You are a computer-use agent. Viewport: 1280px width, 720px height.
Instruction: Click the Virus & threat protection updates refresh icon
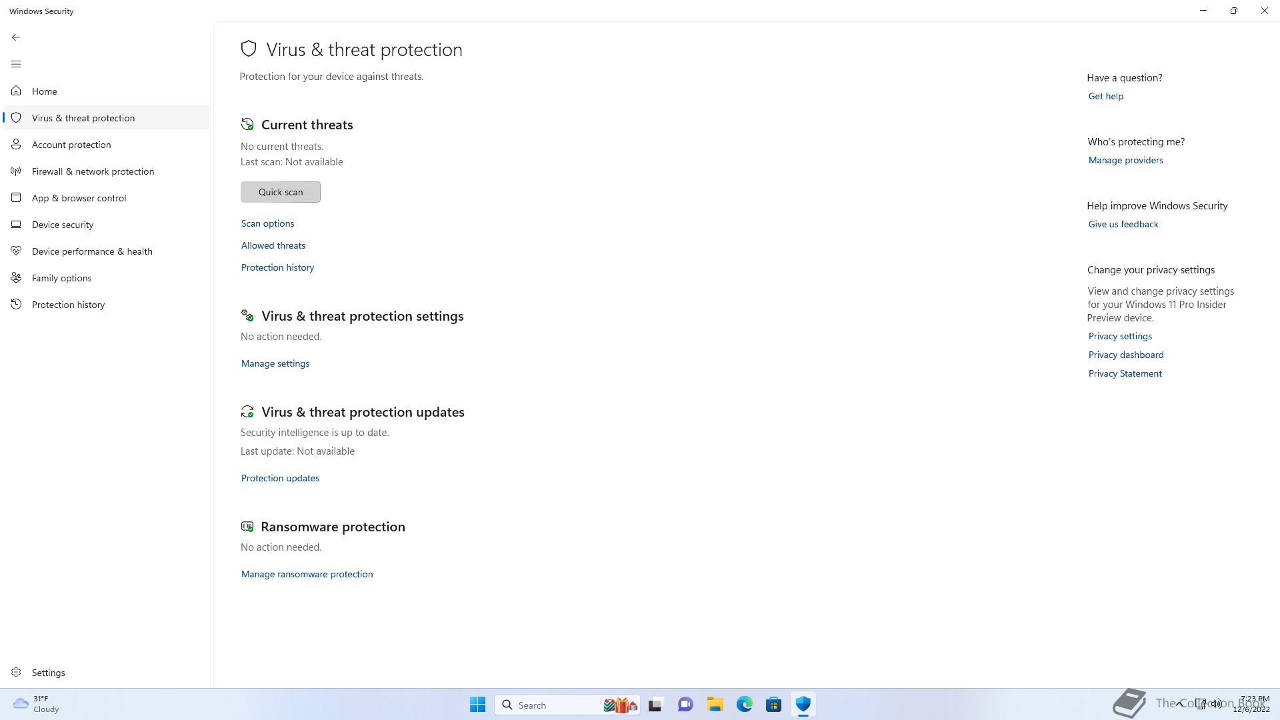click(x=247, y=411)
